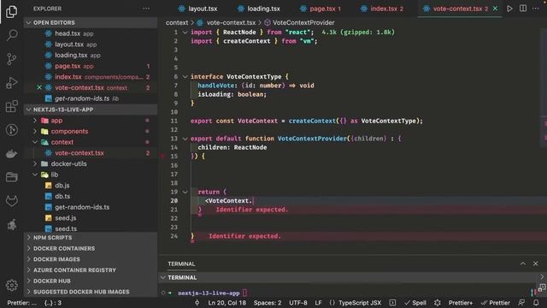Screen dimensions: 547x308
Task: Switch to the layout.tsx tab
Action: [197, 9]
